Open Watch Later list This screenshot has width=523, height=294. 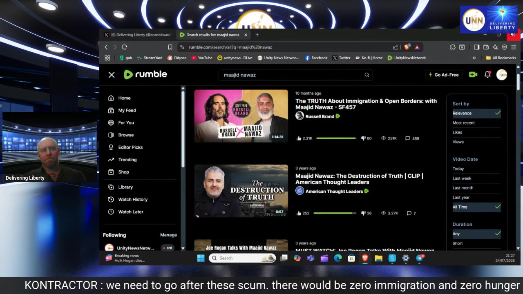125,212
